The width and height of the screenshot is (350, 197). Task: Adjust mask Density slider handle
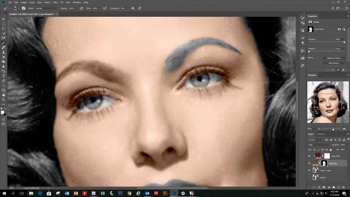pyautogui.click(x=344, y=42)
